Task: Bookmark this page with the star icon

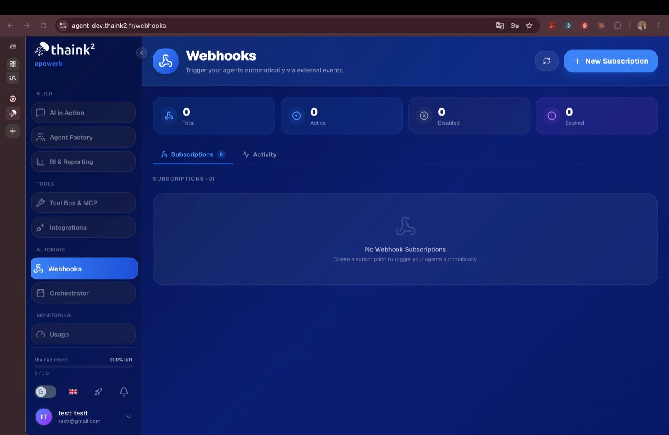Action: pyautogui.click(x=529, y=26)
